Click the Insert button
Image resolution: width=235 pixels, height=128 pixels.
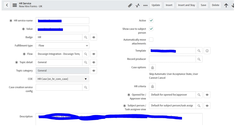click(169, 5)
